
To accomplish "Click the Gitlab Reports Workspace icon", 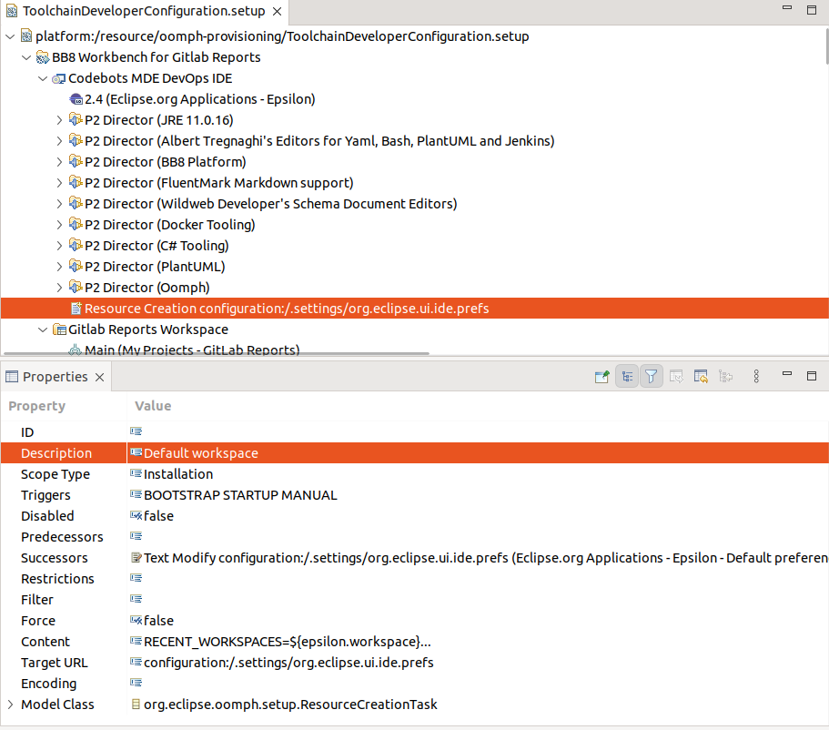I will tap(59, 329).
